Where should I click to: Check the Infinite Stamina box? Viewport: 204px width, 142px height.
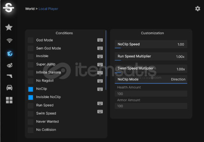(x=30, y=73)
